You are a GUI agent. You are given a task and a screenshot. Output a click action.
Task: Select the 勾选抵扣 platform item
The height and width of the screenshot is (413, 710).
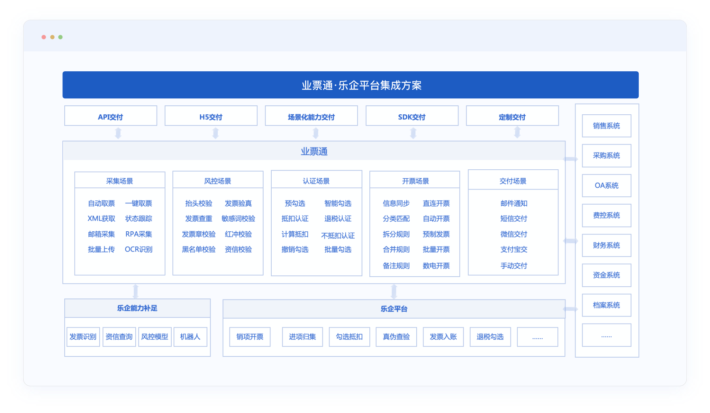pyautogui.click(x=349, y=337)
